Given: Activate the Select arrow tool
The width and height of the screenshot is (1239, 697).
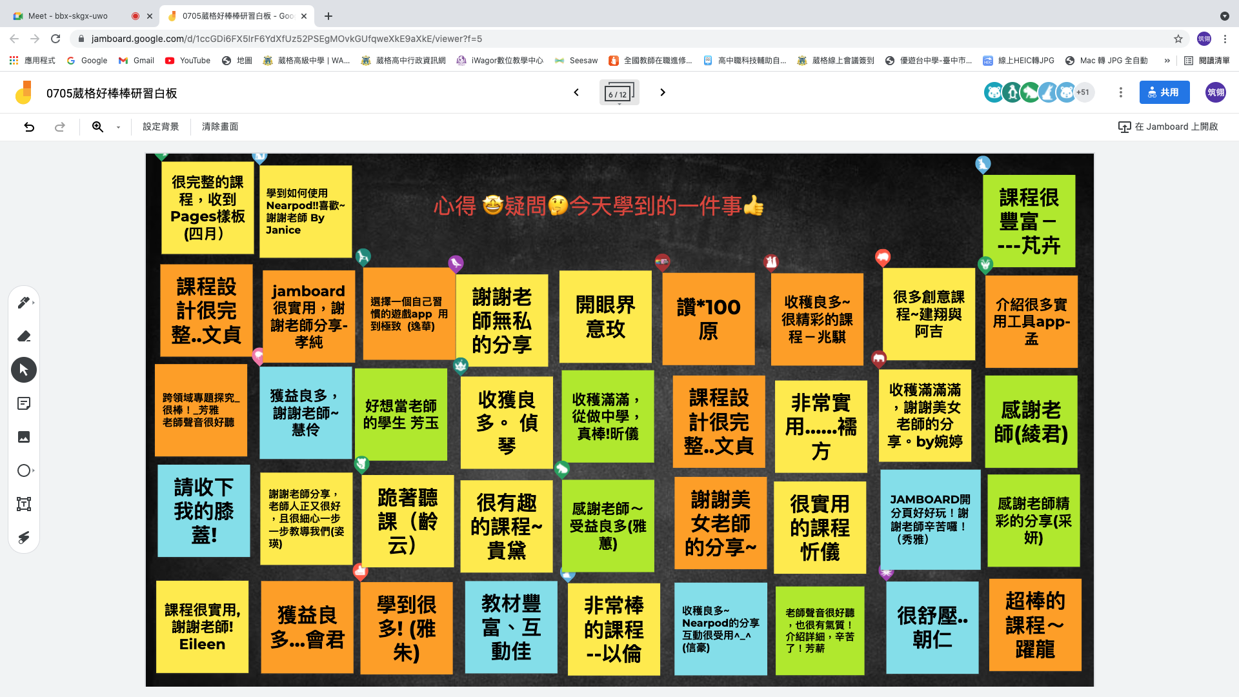Looking at the screenshot, I should [24, 370].
